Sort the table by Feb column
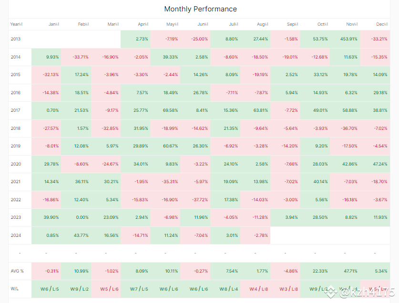The image size is (399, 303). tap(82, 24)
